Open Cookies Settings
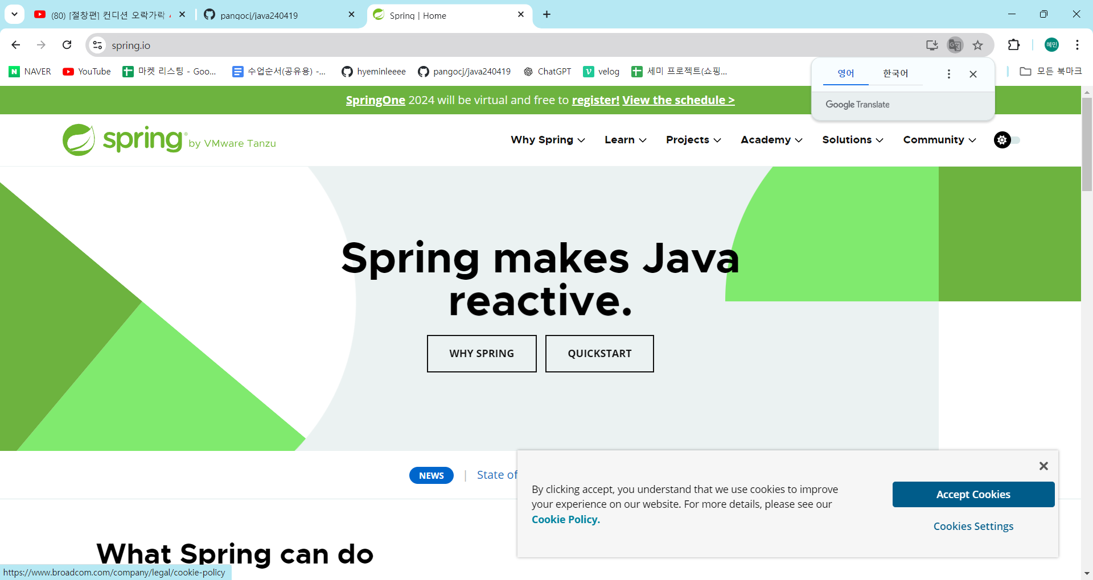Viewport: 1093px width, 580px height. tap(973, 527)
